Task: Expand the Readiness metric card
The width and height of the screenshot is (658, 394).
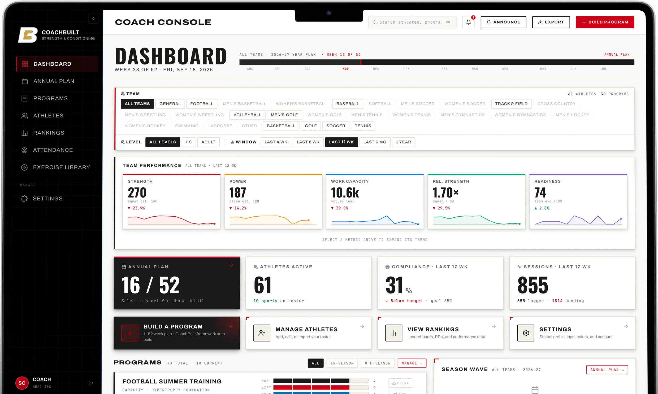Action: pos(578,201)
